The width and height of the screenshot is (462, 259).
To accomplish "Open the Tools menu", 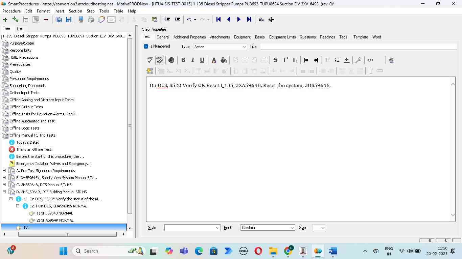I will pos(104,11).
